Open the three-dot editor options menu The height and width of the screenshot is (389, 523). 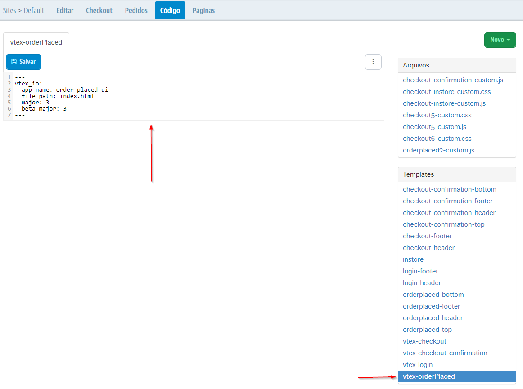coord(373,62)
